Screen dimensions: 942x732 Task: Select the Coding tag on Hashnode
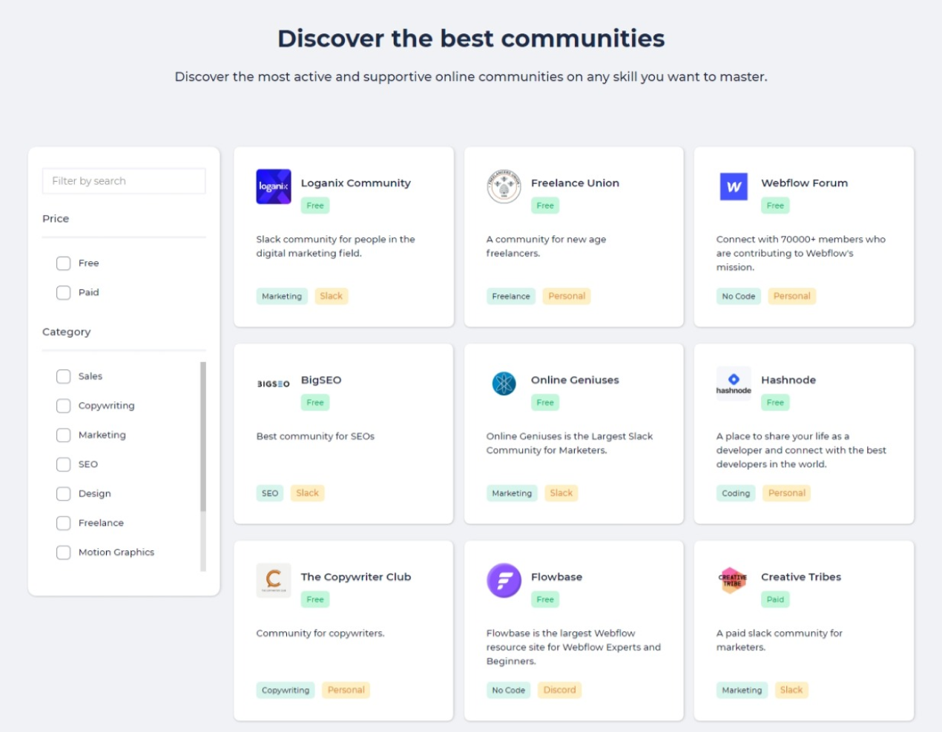pyautogui.click(x=736, y=493)
